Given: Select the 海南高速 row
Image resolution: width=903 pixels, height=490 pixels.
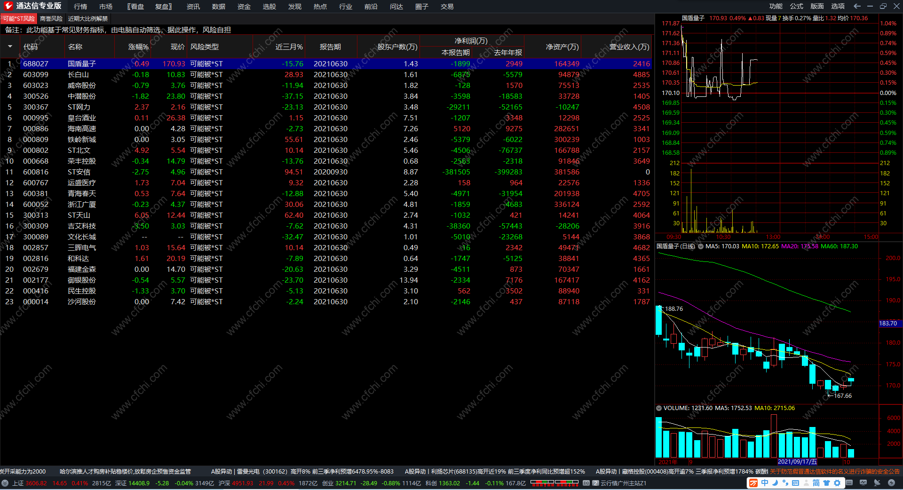Looking at the screenshot, I should (327, 128).
